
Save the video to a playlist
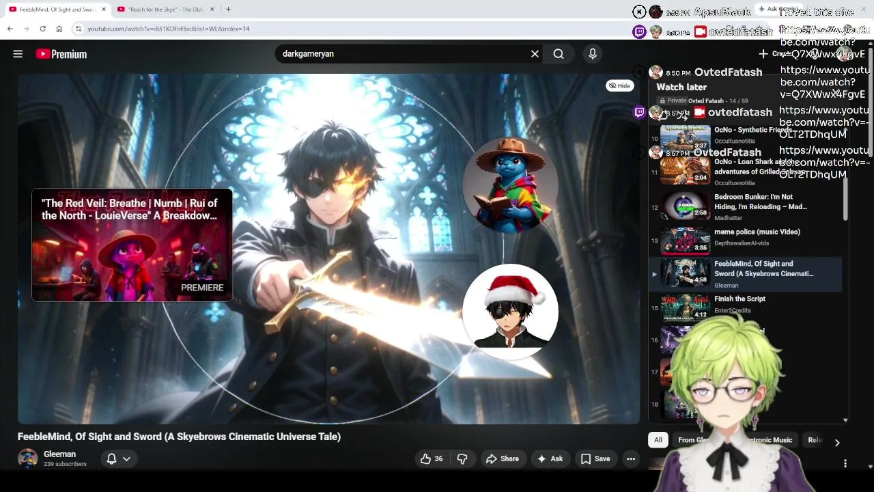595,459
